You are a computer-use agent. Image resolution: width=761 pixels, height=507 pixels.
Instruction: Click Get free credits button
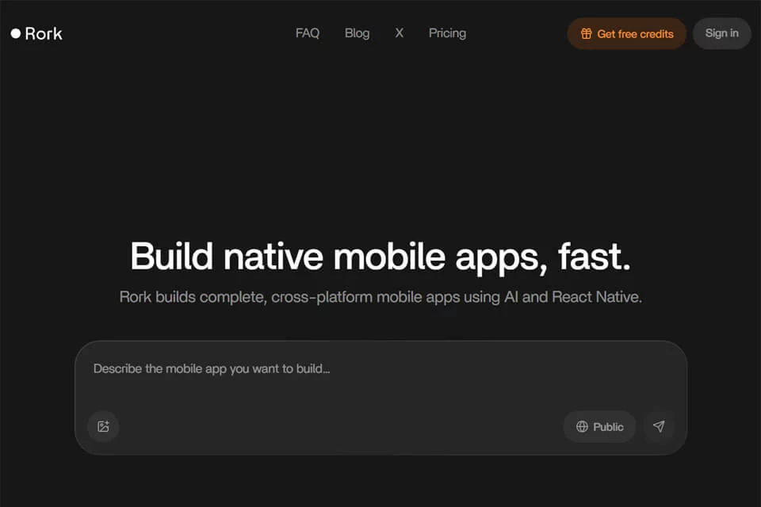click(626, 33)
